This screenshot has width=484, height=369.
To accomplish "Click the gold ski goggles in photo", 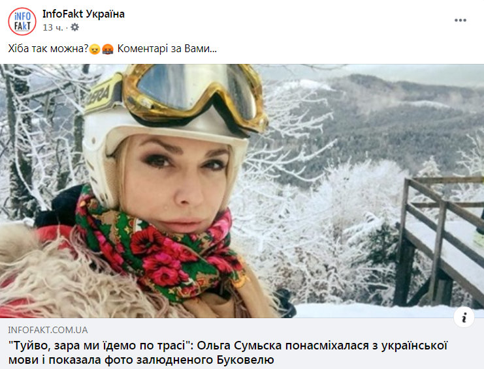I will [195, 94].
